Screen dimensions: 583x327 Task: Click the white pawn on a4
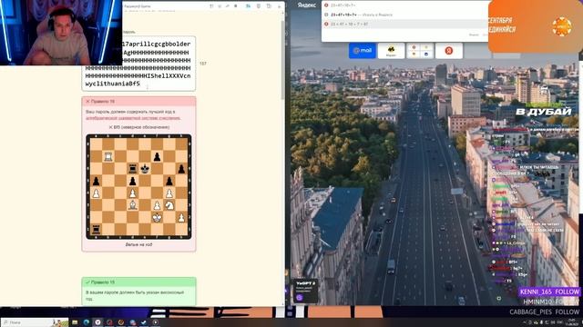(96, 193)
